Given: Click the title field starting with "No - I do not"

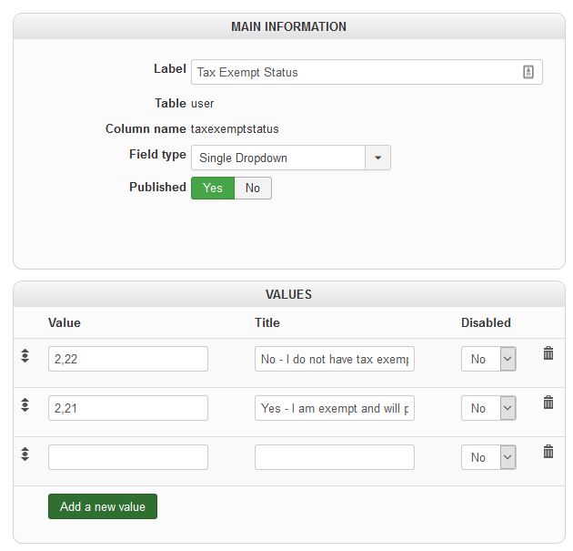Looking at the screenshot, I should click(x=334, y=359).
